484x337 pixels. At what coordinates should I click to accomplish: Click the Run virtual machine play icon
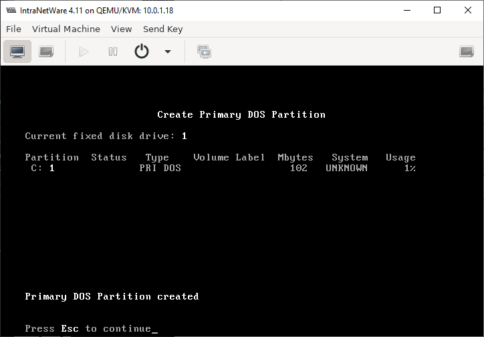84,51
